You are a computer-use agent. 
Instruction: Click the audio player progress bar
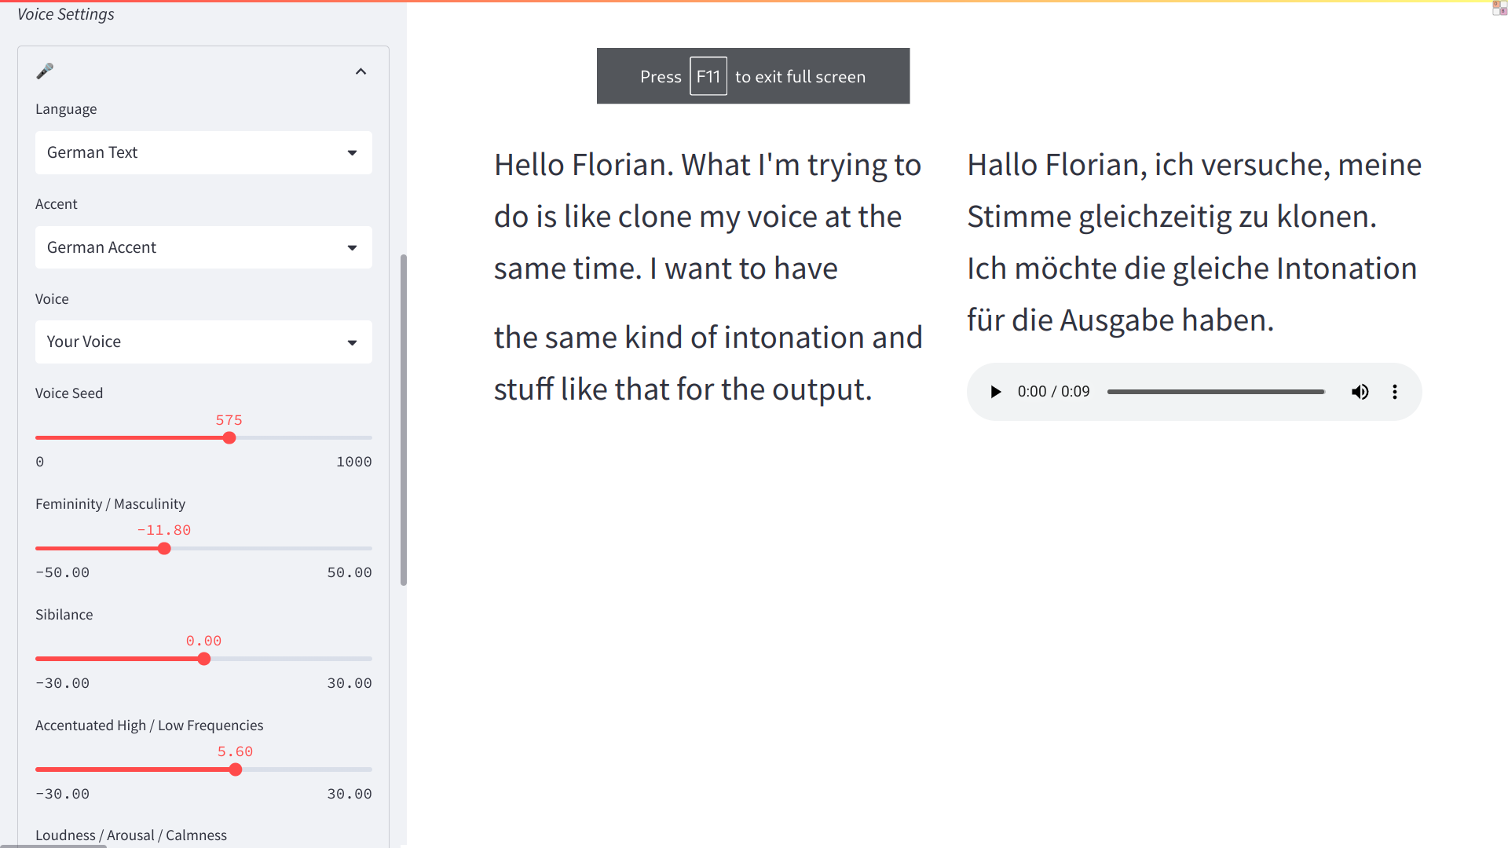point(1216,392)
